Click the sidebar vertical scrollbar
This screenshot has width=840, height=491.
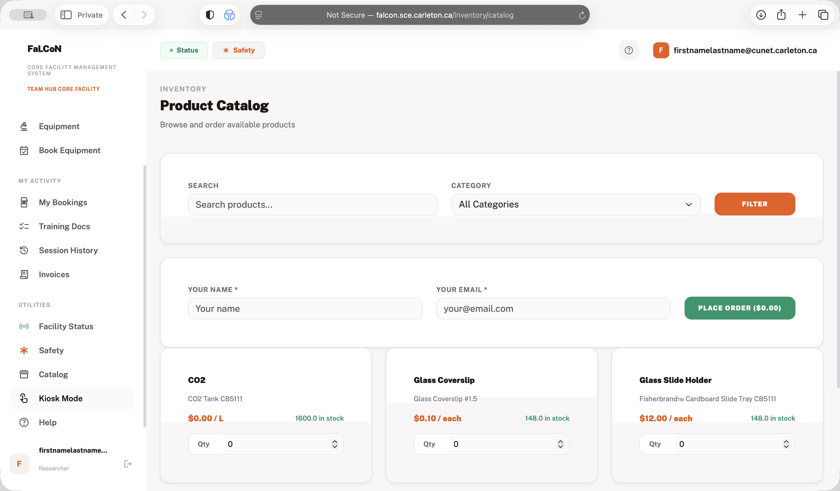(x=145, y=296)
